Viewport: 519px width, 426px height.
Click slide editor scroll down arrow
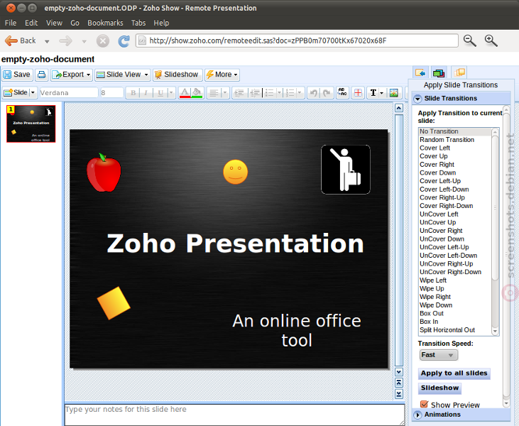pos(399,372)
